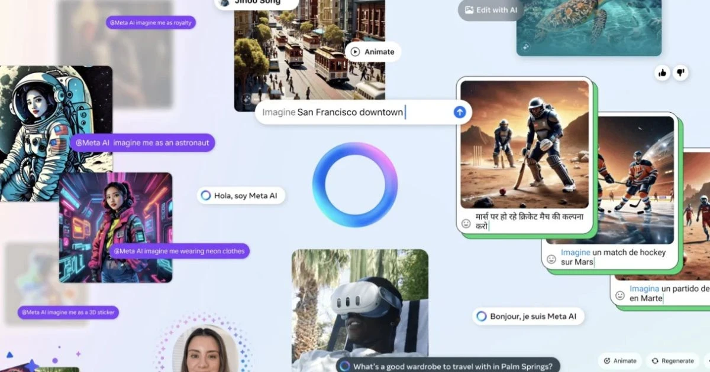Click the Imagine San Francisco downtown input field

[x=363, y=112]
